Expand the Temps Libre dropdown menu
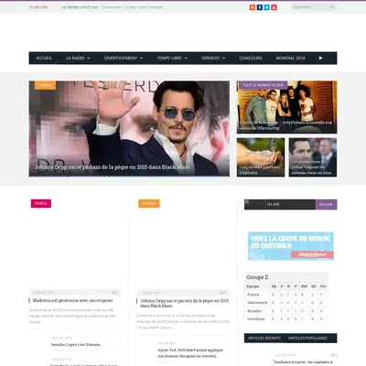Screen dimensions: 366x366 pos(172,58)
